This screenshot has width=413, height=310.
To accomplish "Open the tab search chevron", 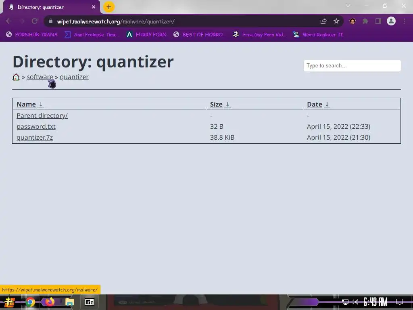I will (348, 6).
